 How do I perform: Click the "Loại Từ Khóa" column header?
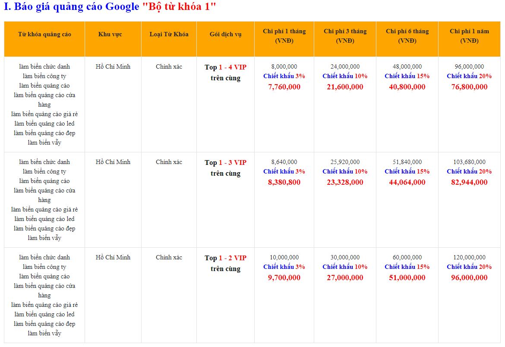(169, 34)
